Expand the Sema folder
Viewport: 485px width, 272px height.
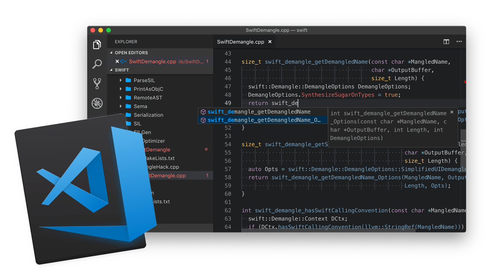120,106
